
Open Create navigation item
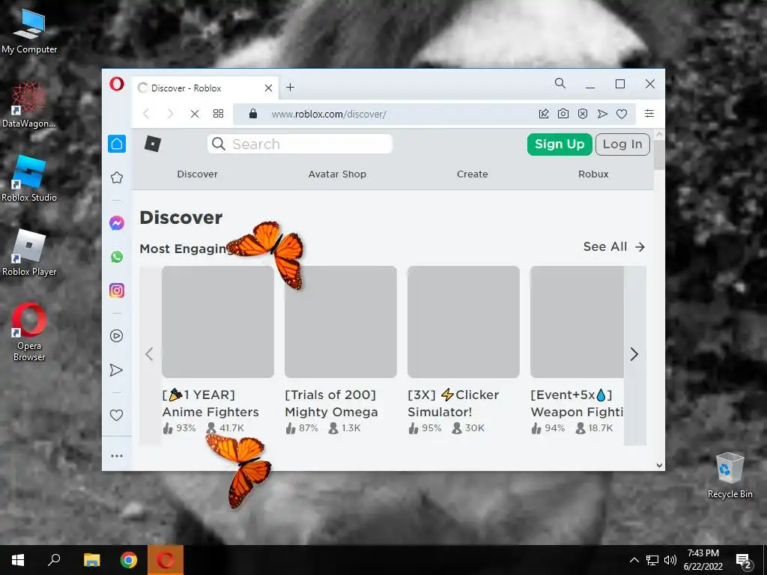click(472, 174)
